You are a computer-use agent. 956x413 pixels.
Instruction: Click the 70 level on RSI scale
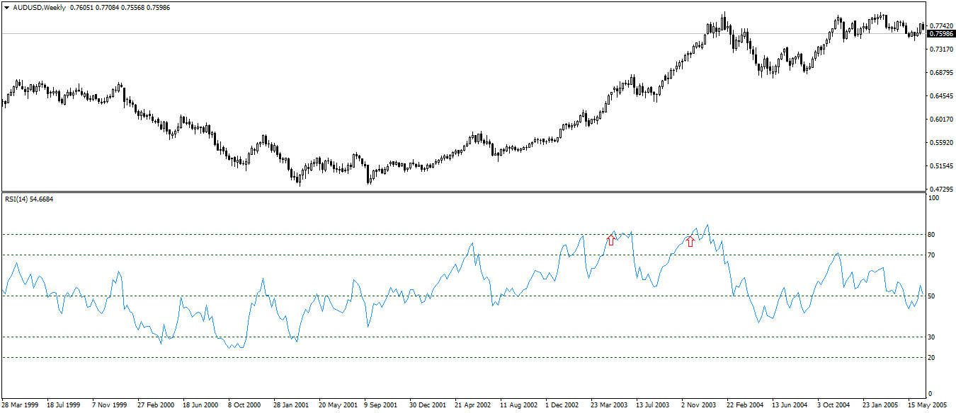pyautogui.click(x=932, y=255)
